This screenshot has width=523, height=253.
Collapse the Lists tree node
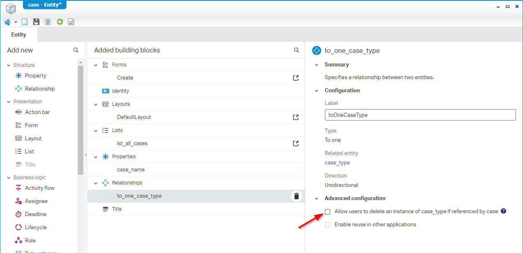(96, 130)
